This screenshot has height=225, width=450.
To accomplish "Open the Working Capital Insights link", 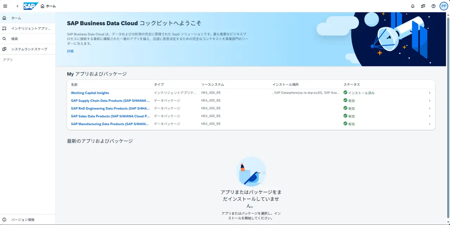I will pyautogui.click(x=90, y=93).
